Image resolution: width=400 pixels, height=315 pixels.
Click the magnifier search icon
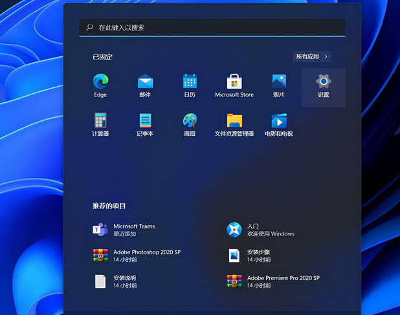tap(90, 28)
